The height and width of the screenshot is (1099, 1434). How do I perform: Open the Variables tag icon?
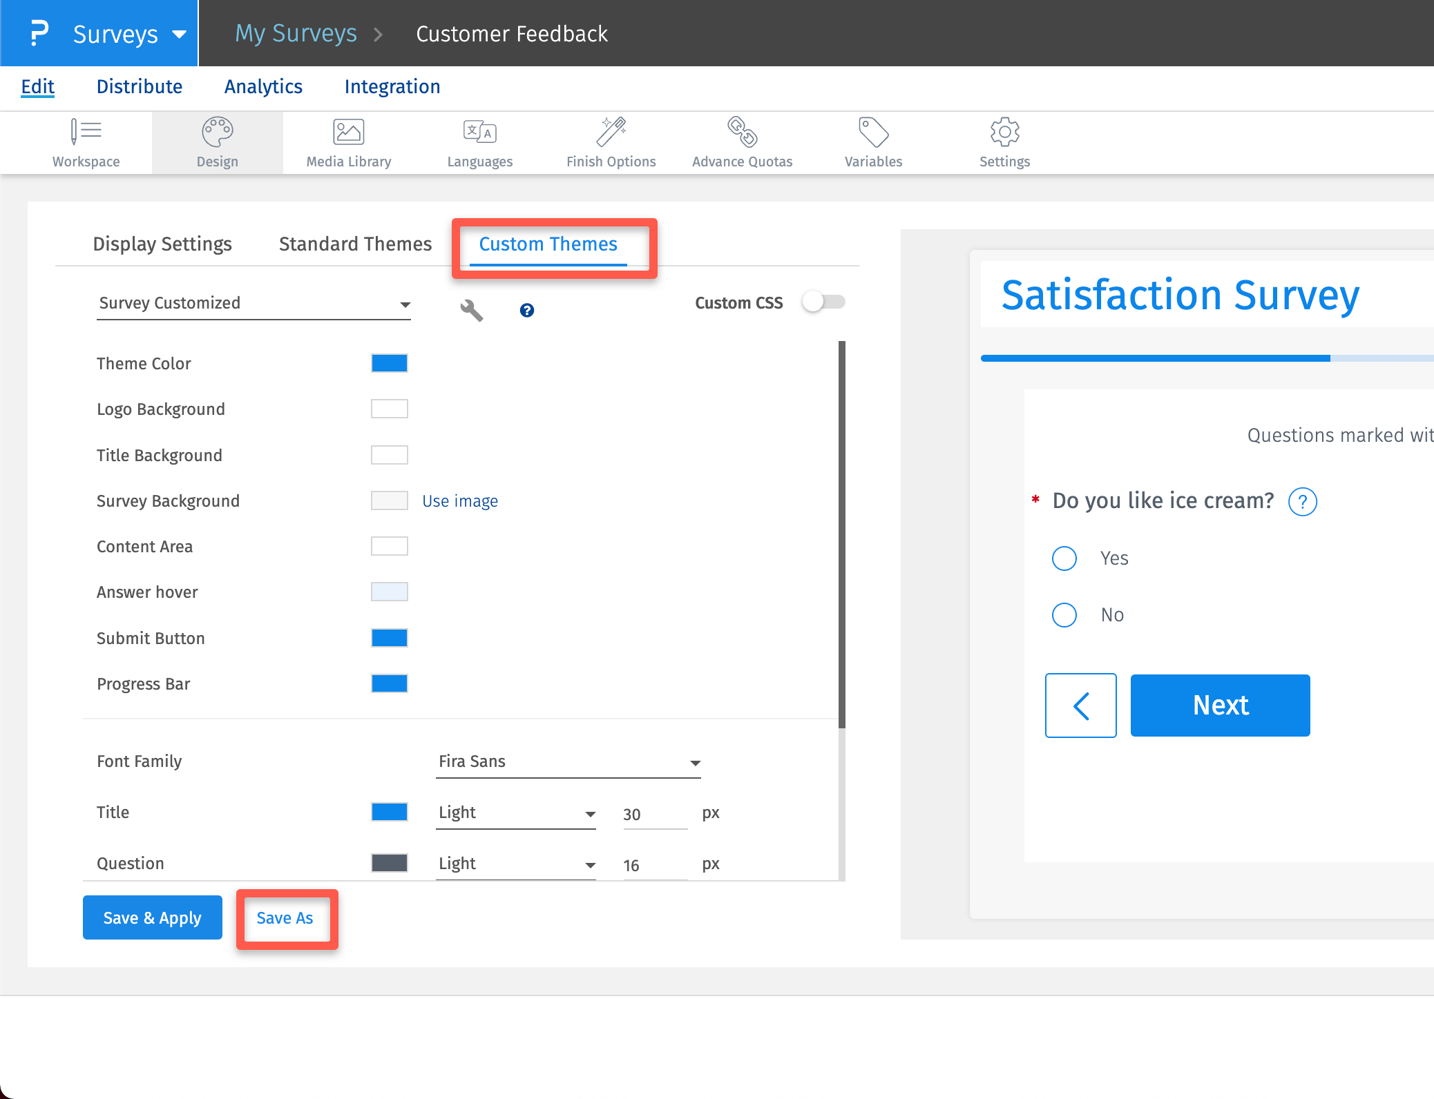873,132
